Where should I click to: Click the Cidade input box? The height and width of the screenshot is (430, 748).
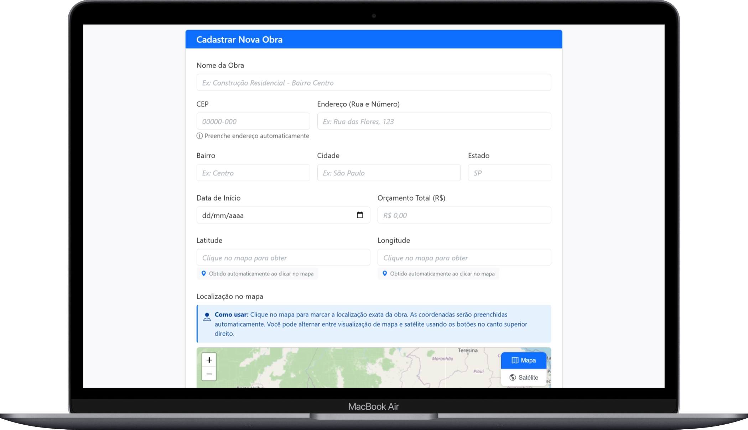click(389, 173)
